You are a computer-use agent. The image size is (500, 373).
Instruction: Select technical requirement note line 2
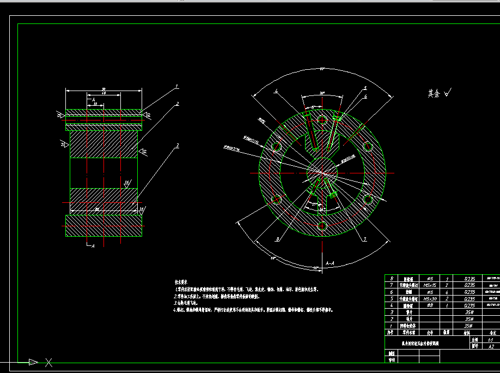217,296
